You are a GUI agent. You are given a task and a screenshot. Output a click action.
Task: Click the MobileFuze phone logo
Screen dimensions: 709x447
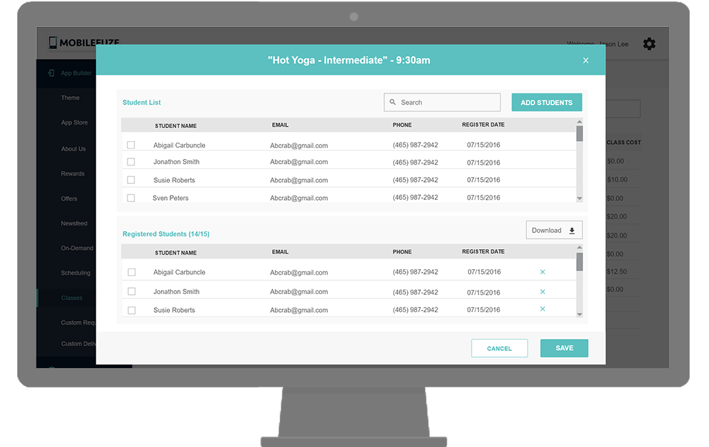(x=53, y=43)
